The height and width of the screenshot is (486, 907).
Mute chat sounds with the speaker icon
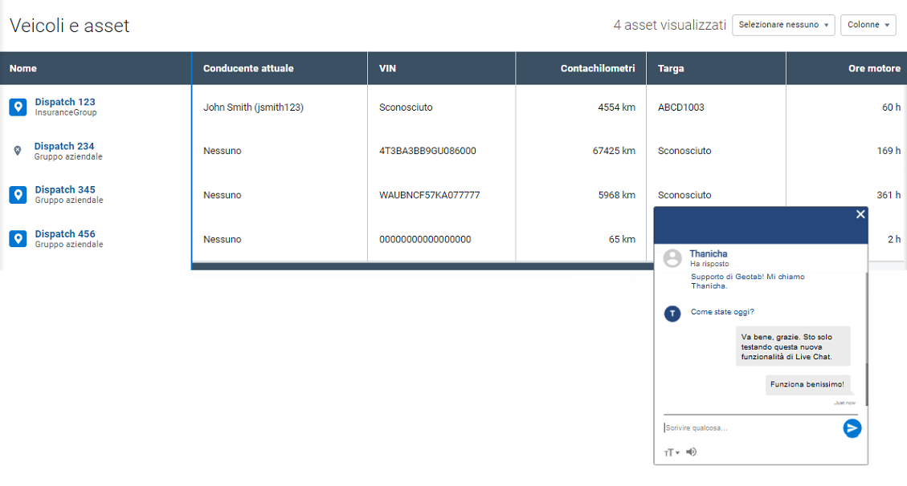(x=691, y=452)
